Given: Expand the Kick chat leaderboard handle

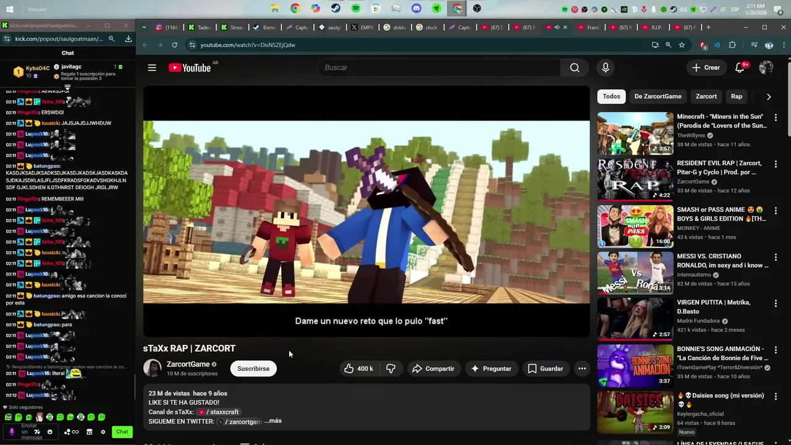Looking at the screenshot, I should tap(67, 87).
